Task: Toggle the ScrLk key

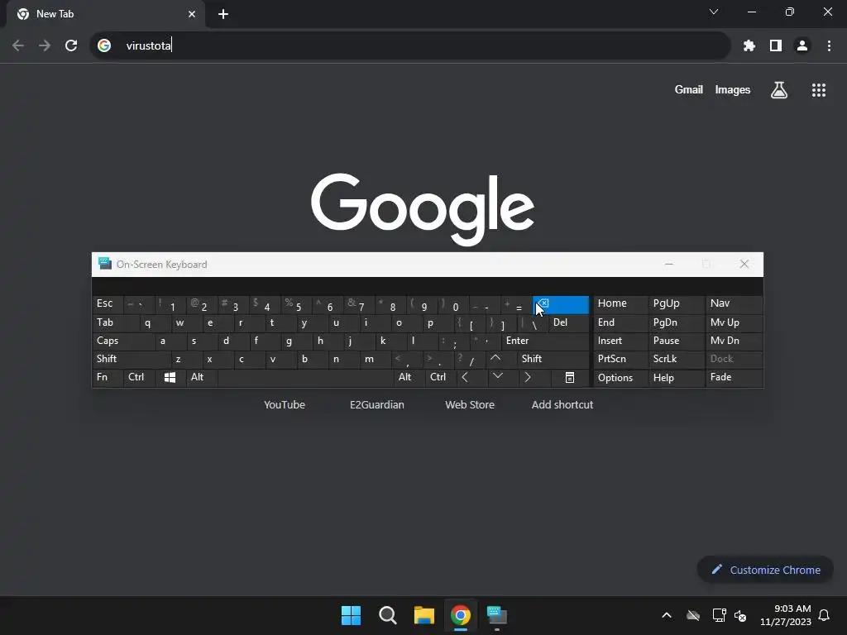Action: click(677, 359)
